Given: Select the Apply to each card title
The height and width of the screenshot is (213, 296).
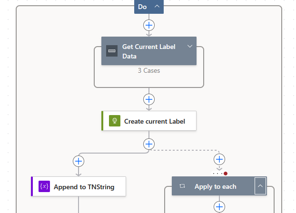Looking at the screenshot, I should (x=215, y=186).
